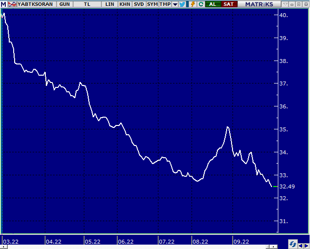Click the TL currency button
Viewport: 310px width, 249px height.
click(x=87, y=4)
